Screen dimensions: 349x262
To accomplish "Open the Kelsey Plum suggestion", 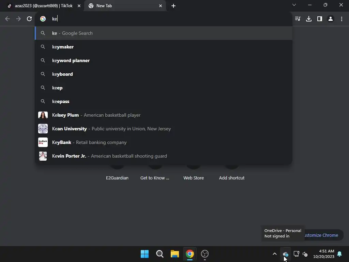I will pos(164,115).
